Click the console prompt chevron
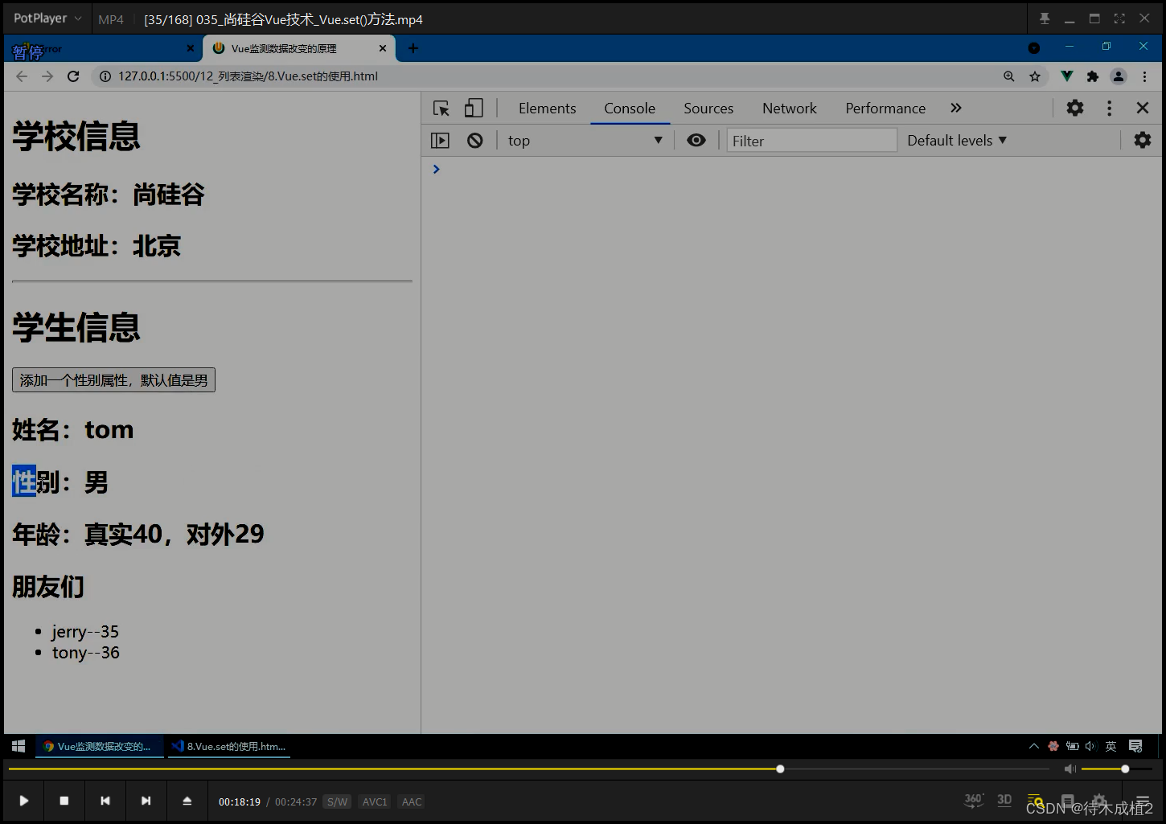 pyautogui.click(x=437, y=169)
